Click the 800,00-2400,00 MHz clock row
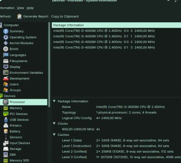The image size is (181, 163). coord(116,129)
